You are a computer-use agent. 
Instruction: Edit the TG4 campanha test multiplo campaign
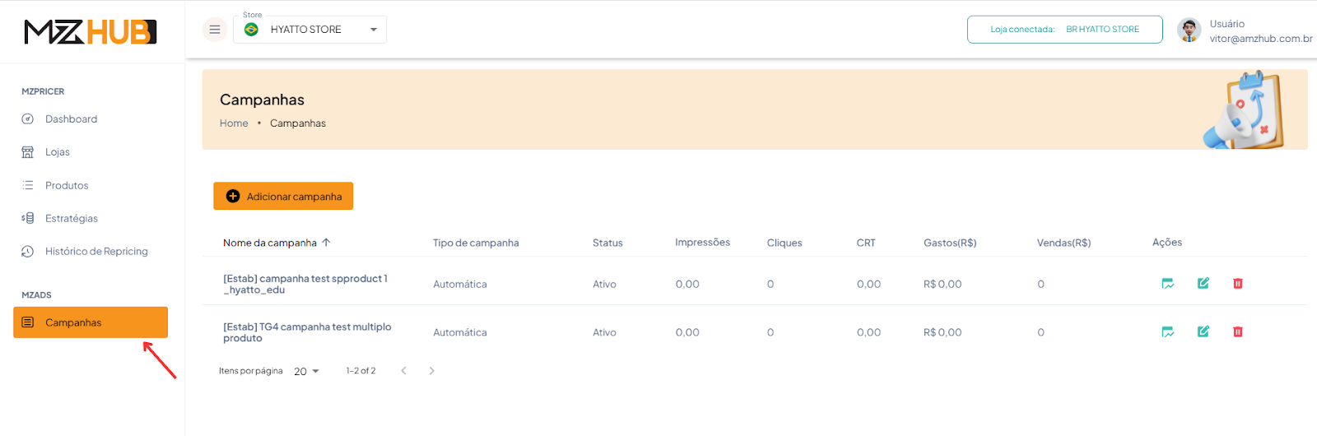[1203, 332]
